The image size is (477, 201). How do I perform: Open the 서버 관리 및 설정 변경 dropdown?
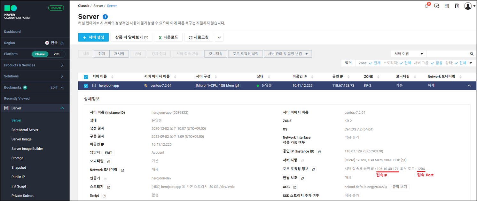tap(288, 54)
